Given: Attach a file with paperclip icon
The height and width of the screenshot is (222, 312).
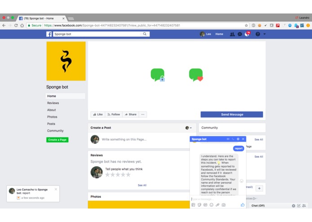Looking at the screenshot, I should point(217,205).
